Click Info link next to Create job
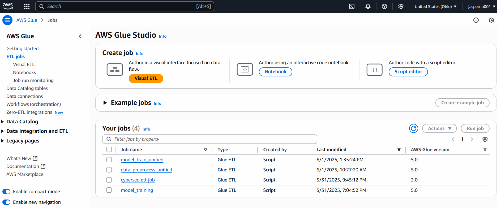 [140, 54]
